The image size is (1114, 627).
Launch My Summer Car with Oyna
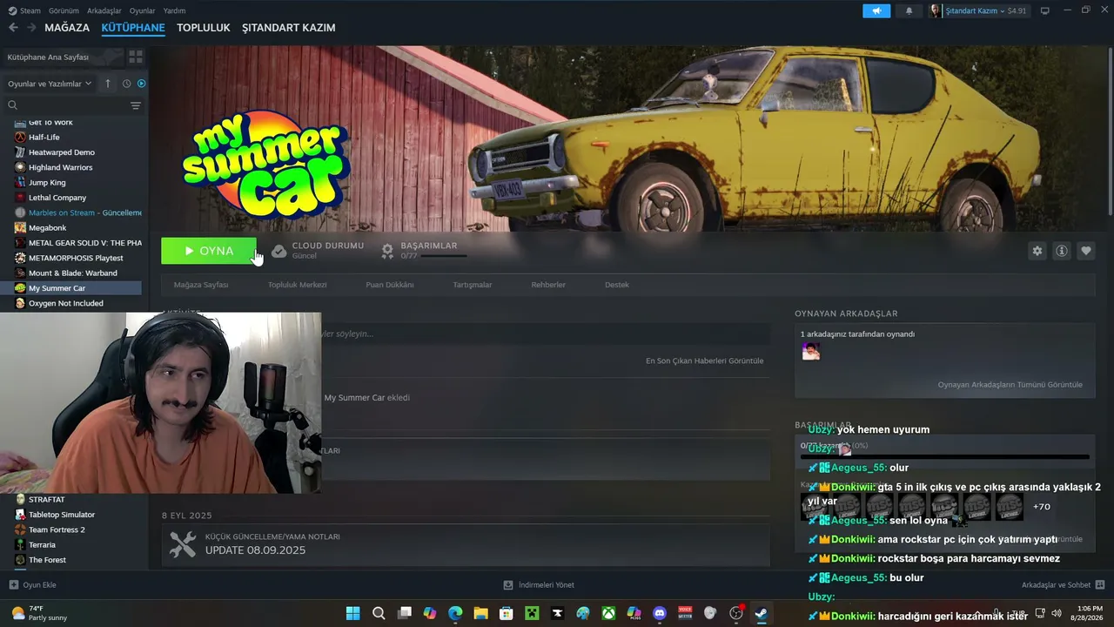tap(209, 251)
